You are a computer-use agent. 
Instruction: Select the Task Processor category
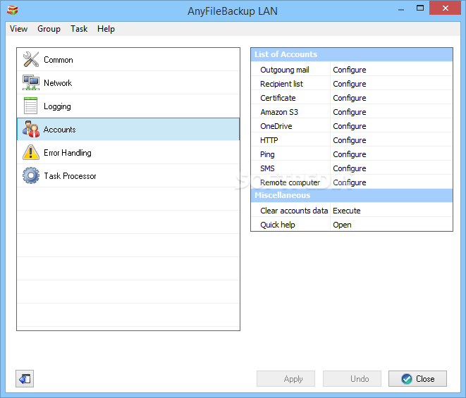(128, 175)
